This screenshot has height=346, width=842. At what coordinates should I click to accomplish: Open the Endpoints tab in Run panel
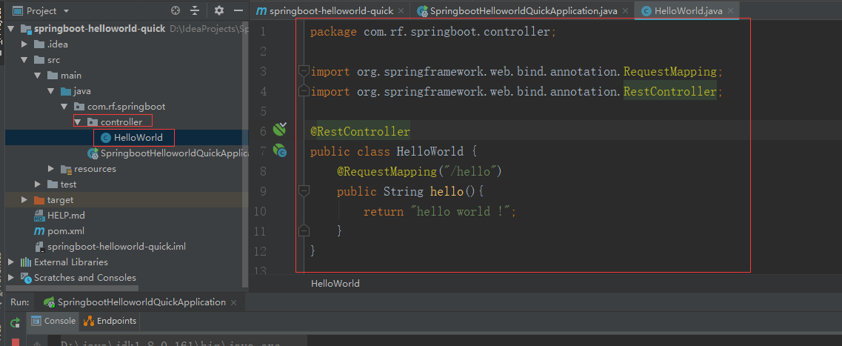[x=110, y=321]
